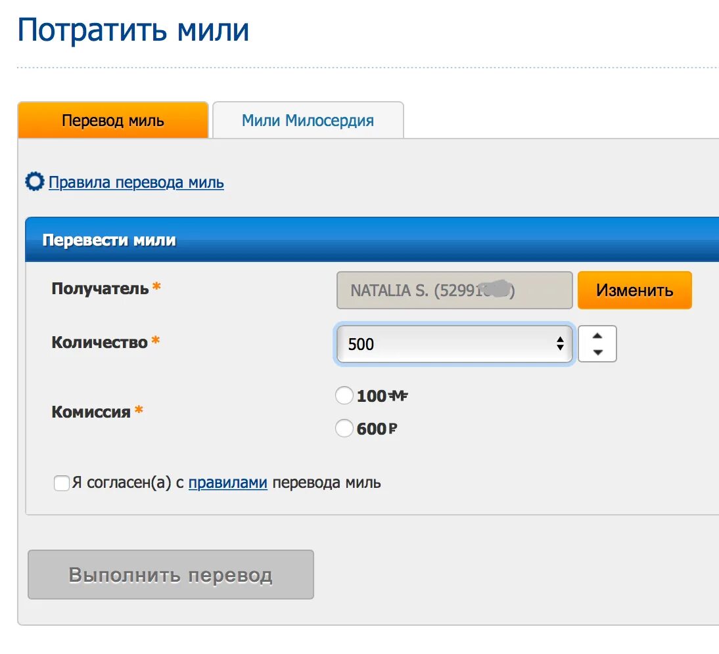Select the 100 miles commission option
This screenshot has height=654, width=719.
[344, 395]
